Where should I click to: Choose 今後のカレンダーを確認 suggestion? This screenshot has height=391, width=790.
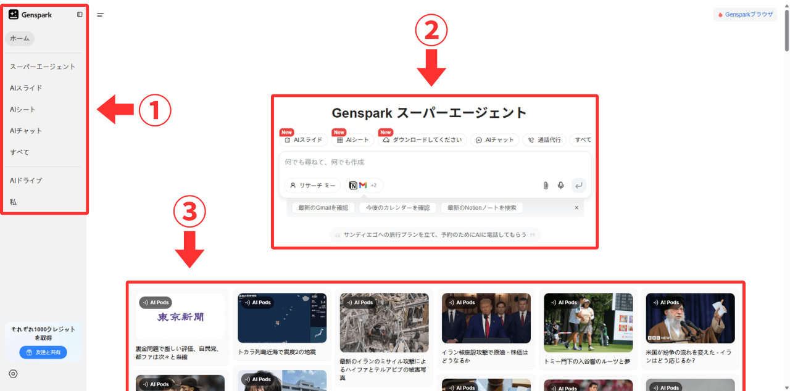[397, 208]
